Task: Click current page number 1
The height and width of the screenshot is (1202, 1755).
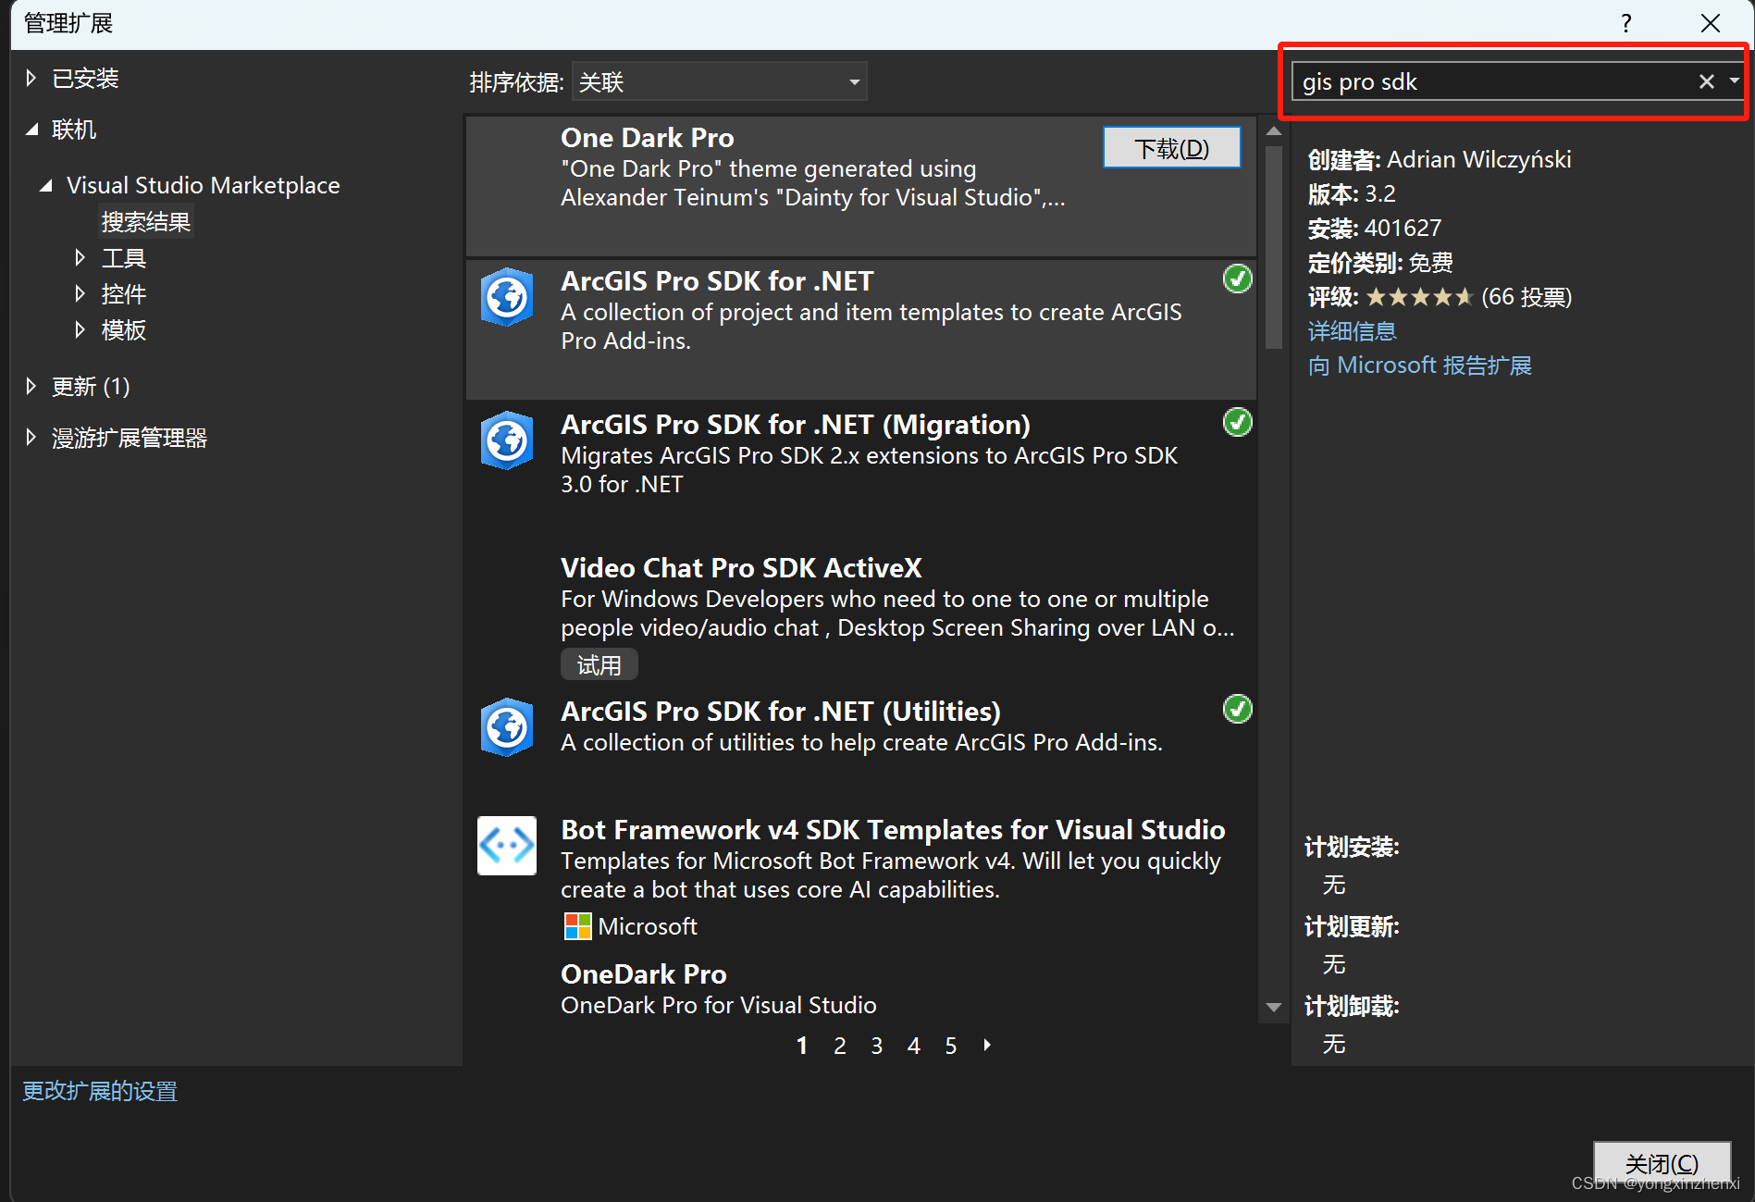Action: point(802,1046)
